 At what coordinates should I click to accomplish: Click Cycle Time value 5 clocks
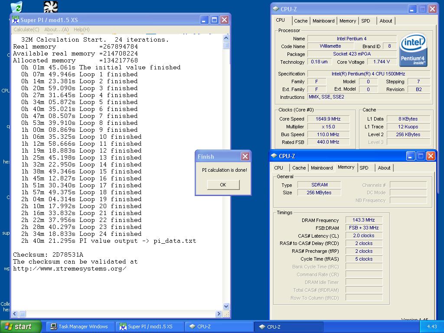(x=364, y=259)
